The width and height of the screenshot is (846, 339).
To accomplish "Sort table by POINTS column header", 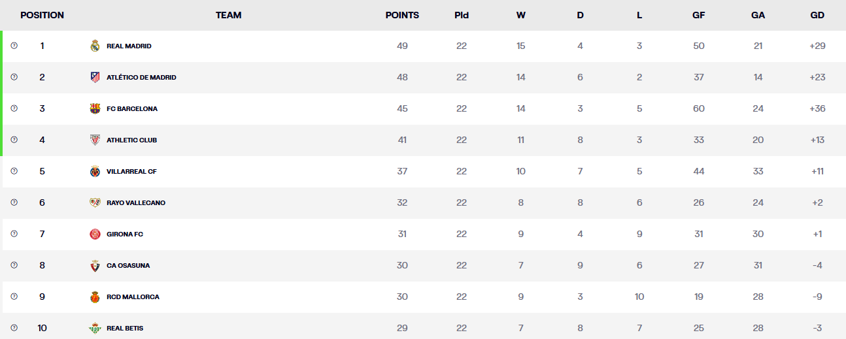I will point(402,15).
